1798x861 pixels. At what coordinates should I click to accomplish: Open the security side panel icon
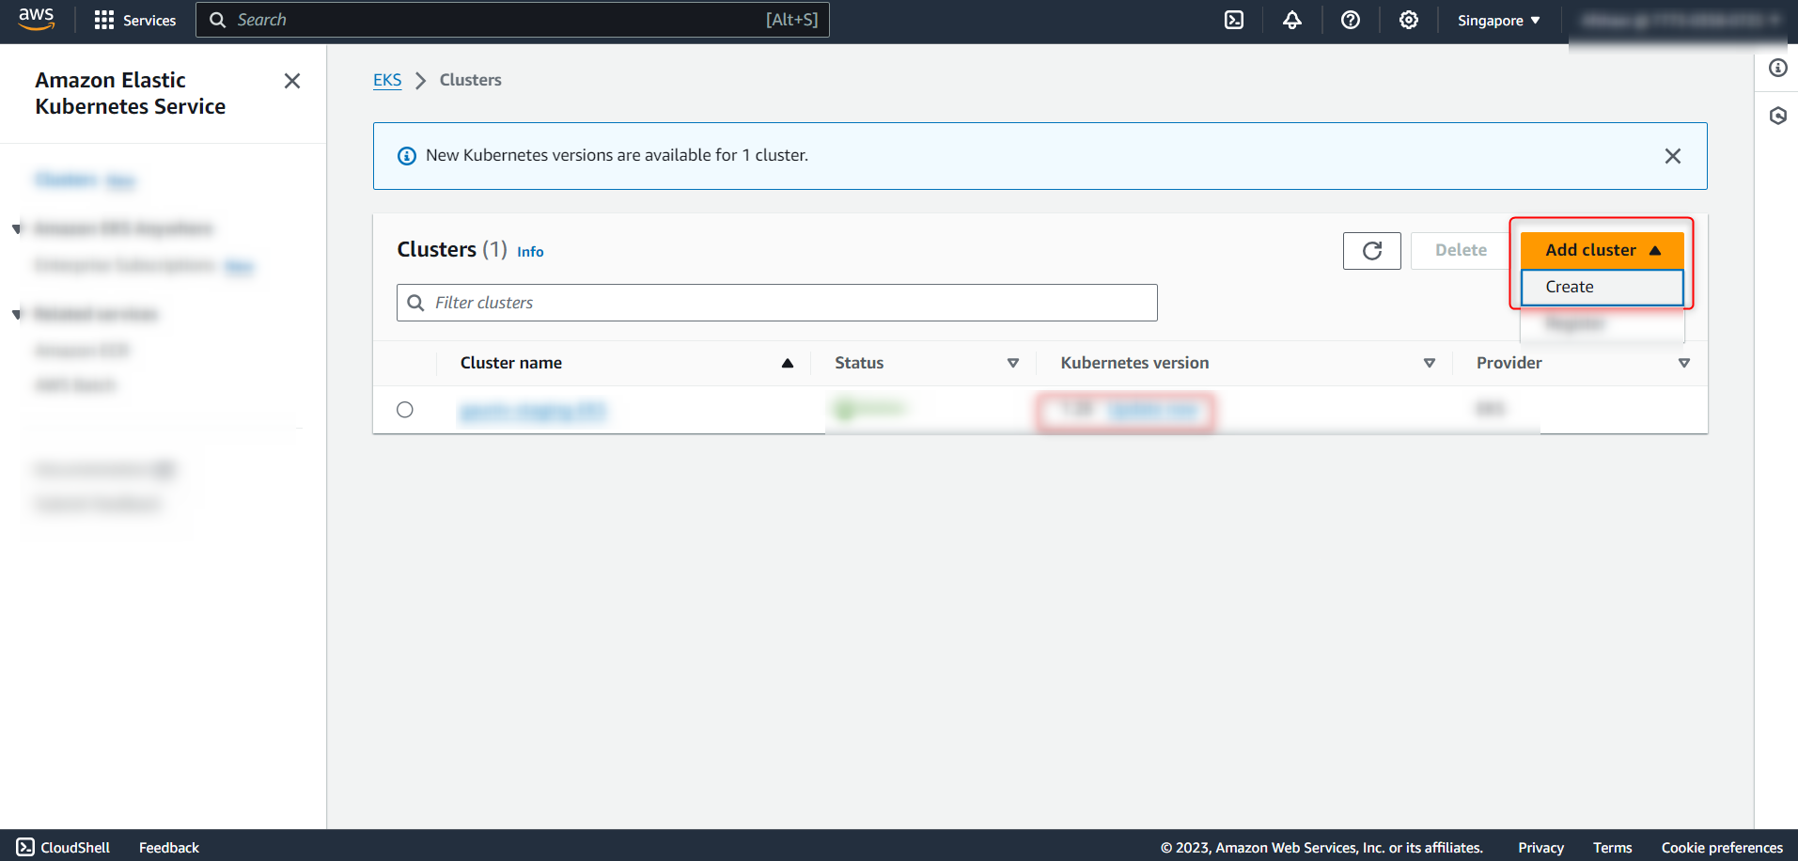pyautogui.click(x=1777, y=116)
